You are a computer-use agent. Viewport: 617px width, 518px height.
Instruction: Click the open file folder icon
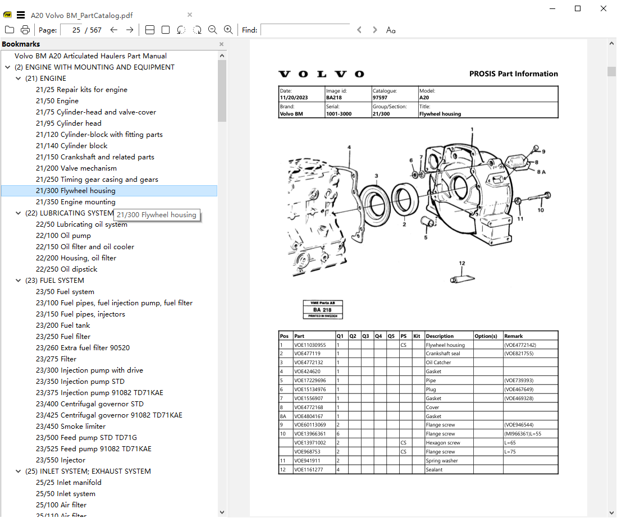coord(10,30)
